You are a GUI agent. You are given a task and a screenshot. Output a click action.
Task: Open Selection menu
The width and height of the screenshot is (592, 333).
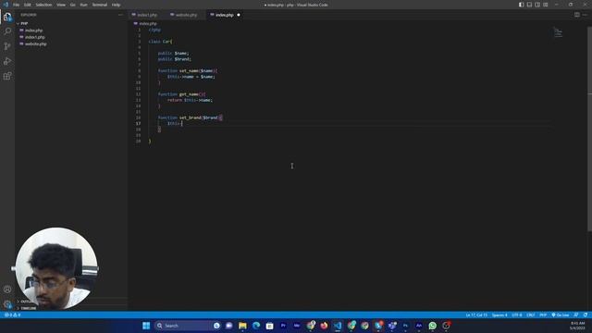(43, 5)
